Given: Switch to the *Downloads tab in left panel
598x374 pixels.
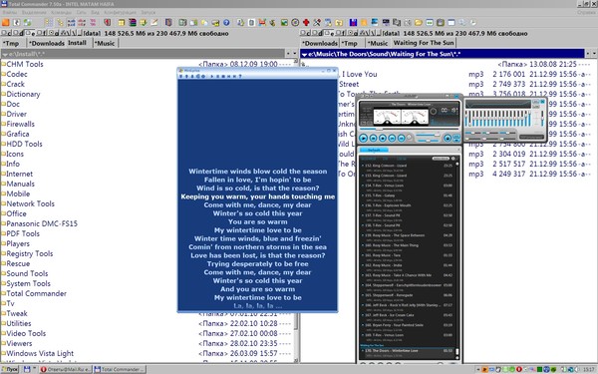Looking at the screenshot, I should tap(47, 43).
